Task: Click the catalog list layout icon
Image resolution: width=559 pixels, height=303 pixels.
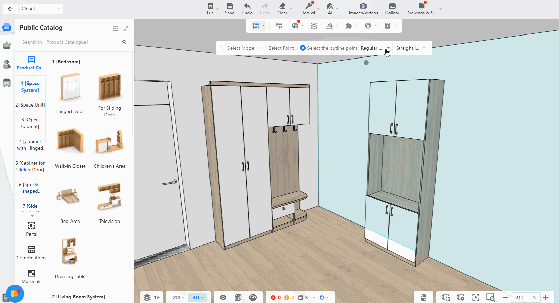Action: pyautogui.click(x=116, y=28)
